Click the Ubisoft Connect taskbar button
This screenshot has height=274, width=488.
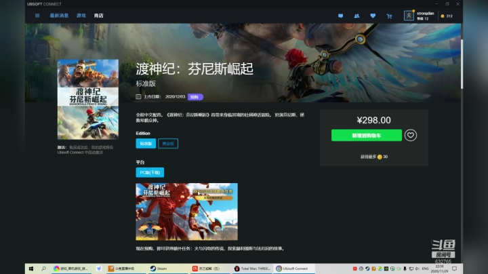(293, 269)
